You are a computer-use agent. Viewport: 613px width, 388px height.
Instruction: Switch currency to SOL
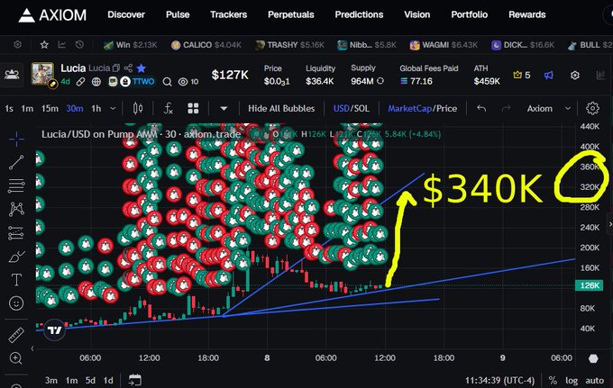[x=361, y=109]
